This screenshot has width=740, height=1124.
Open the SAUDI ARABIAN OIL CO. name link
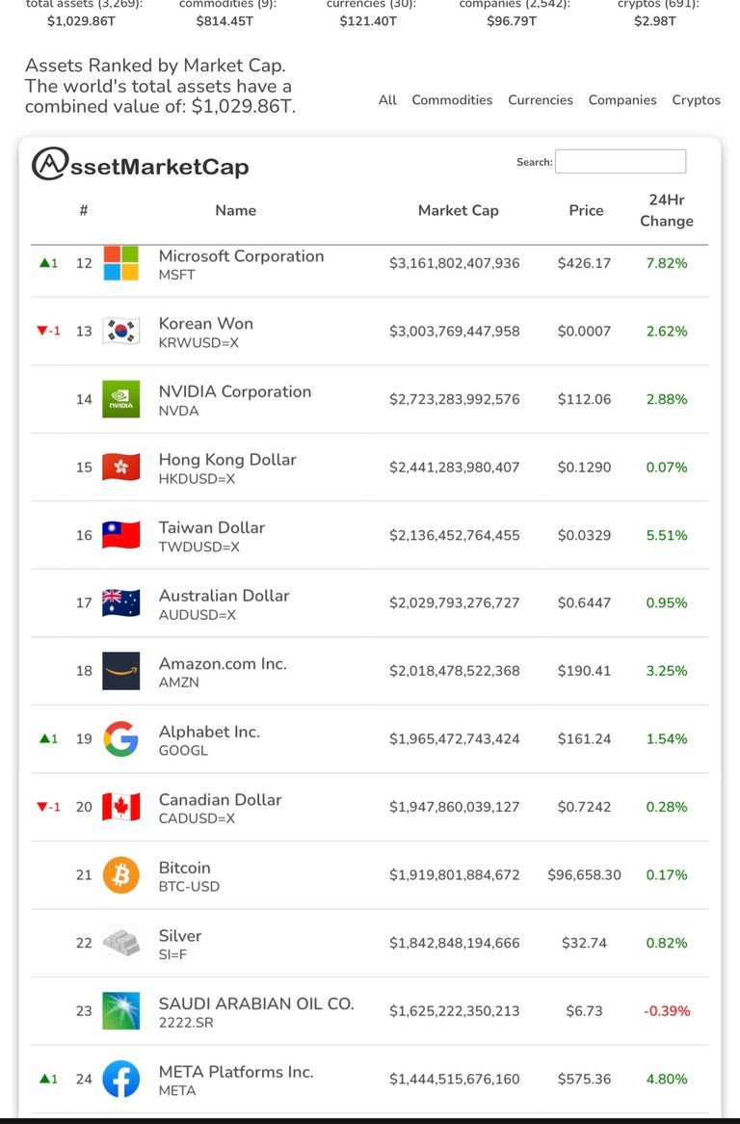[x=256, y=1004]
